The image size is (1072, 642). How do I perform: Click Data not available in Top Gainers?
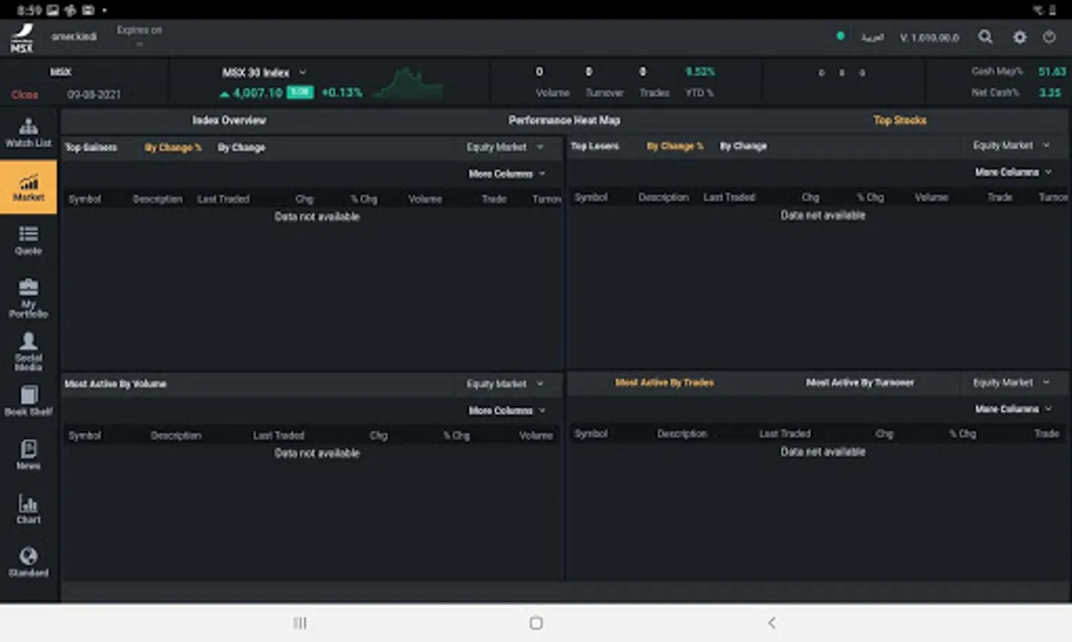click(x=317, y=217)
